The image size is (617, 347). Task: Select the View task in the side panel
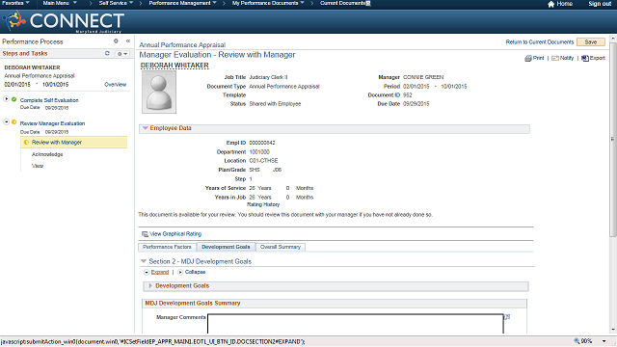click(x=38, y=166)
